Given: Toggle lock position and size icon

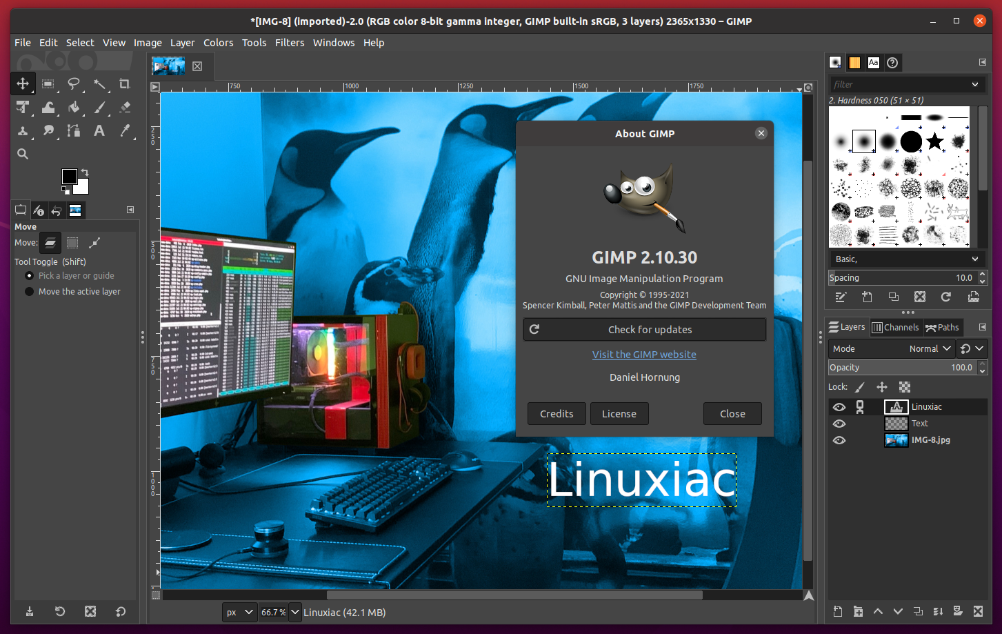Looking at the screenshot, I should (x=882, y=387).
